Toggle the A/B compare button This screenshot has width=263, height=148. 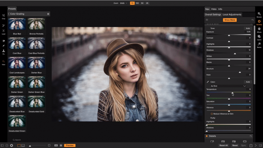[56, 145]
